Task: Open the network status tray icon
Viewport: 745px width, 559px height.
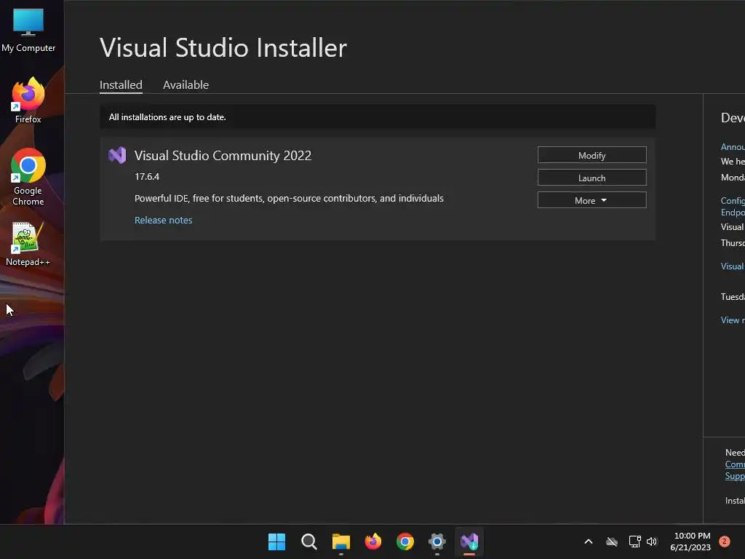Action: point(634,542)
